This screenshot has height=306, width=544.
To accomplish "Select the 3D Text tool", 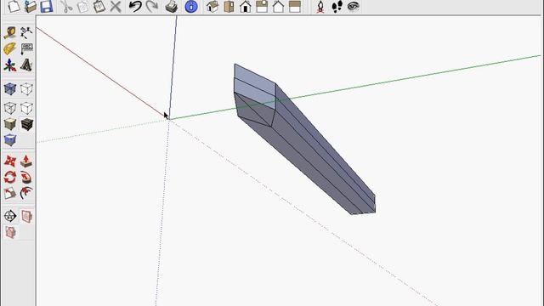I will pyautogui.click(x=26, y=65).
